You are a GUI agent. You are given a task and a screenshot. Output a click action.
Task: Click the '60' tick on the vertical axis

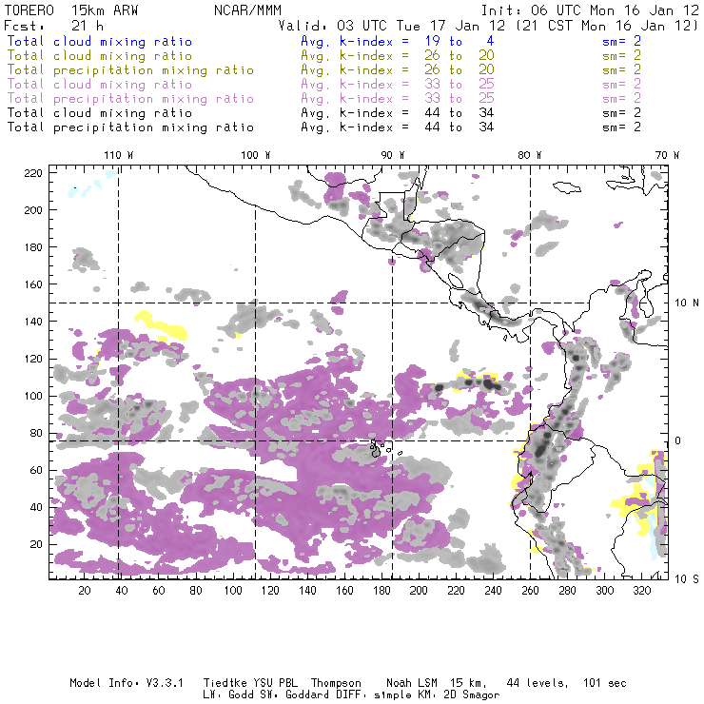pyautogui.click(x=36, y=470)
